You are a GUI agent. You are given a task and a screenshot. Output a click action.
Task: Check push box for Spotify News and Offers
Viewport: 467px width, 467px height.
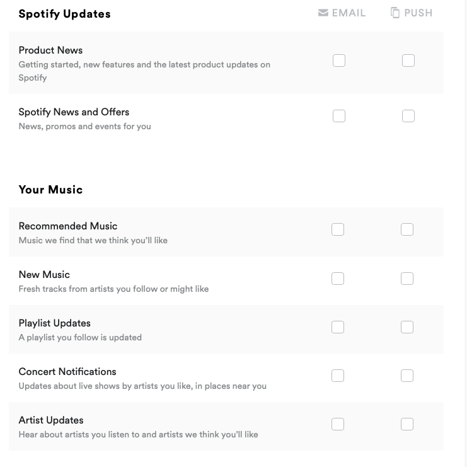pyautogui.click(x=408, y=116)
